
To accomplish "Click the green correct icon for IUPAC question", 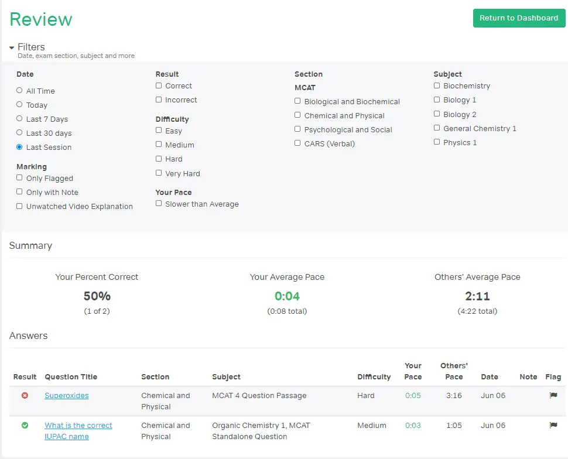I will pos(25,425).
